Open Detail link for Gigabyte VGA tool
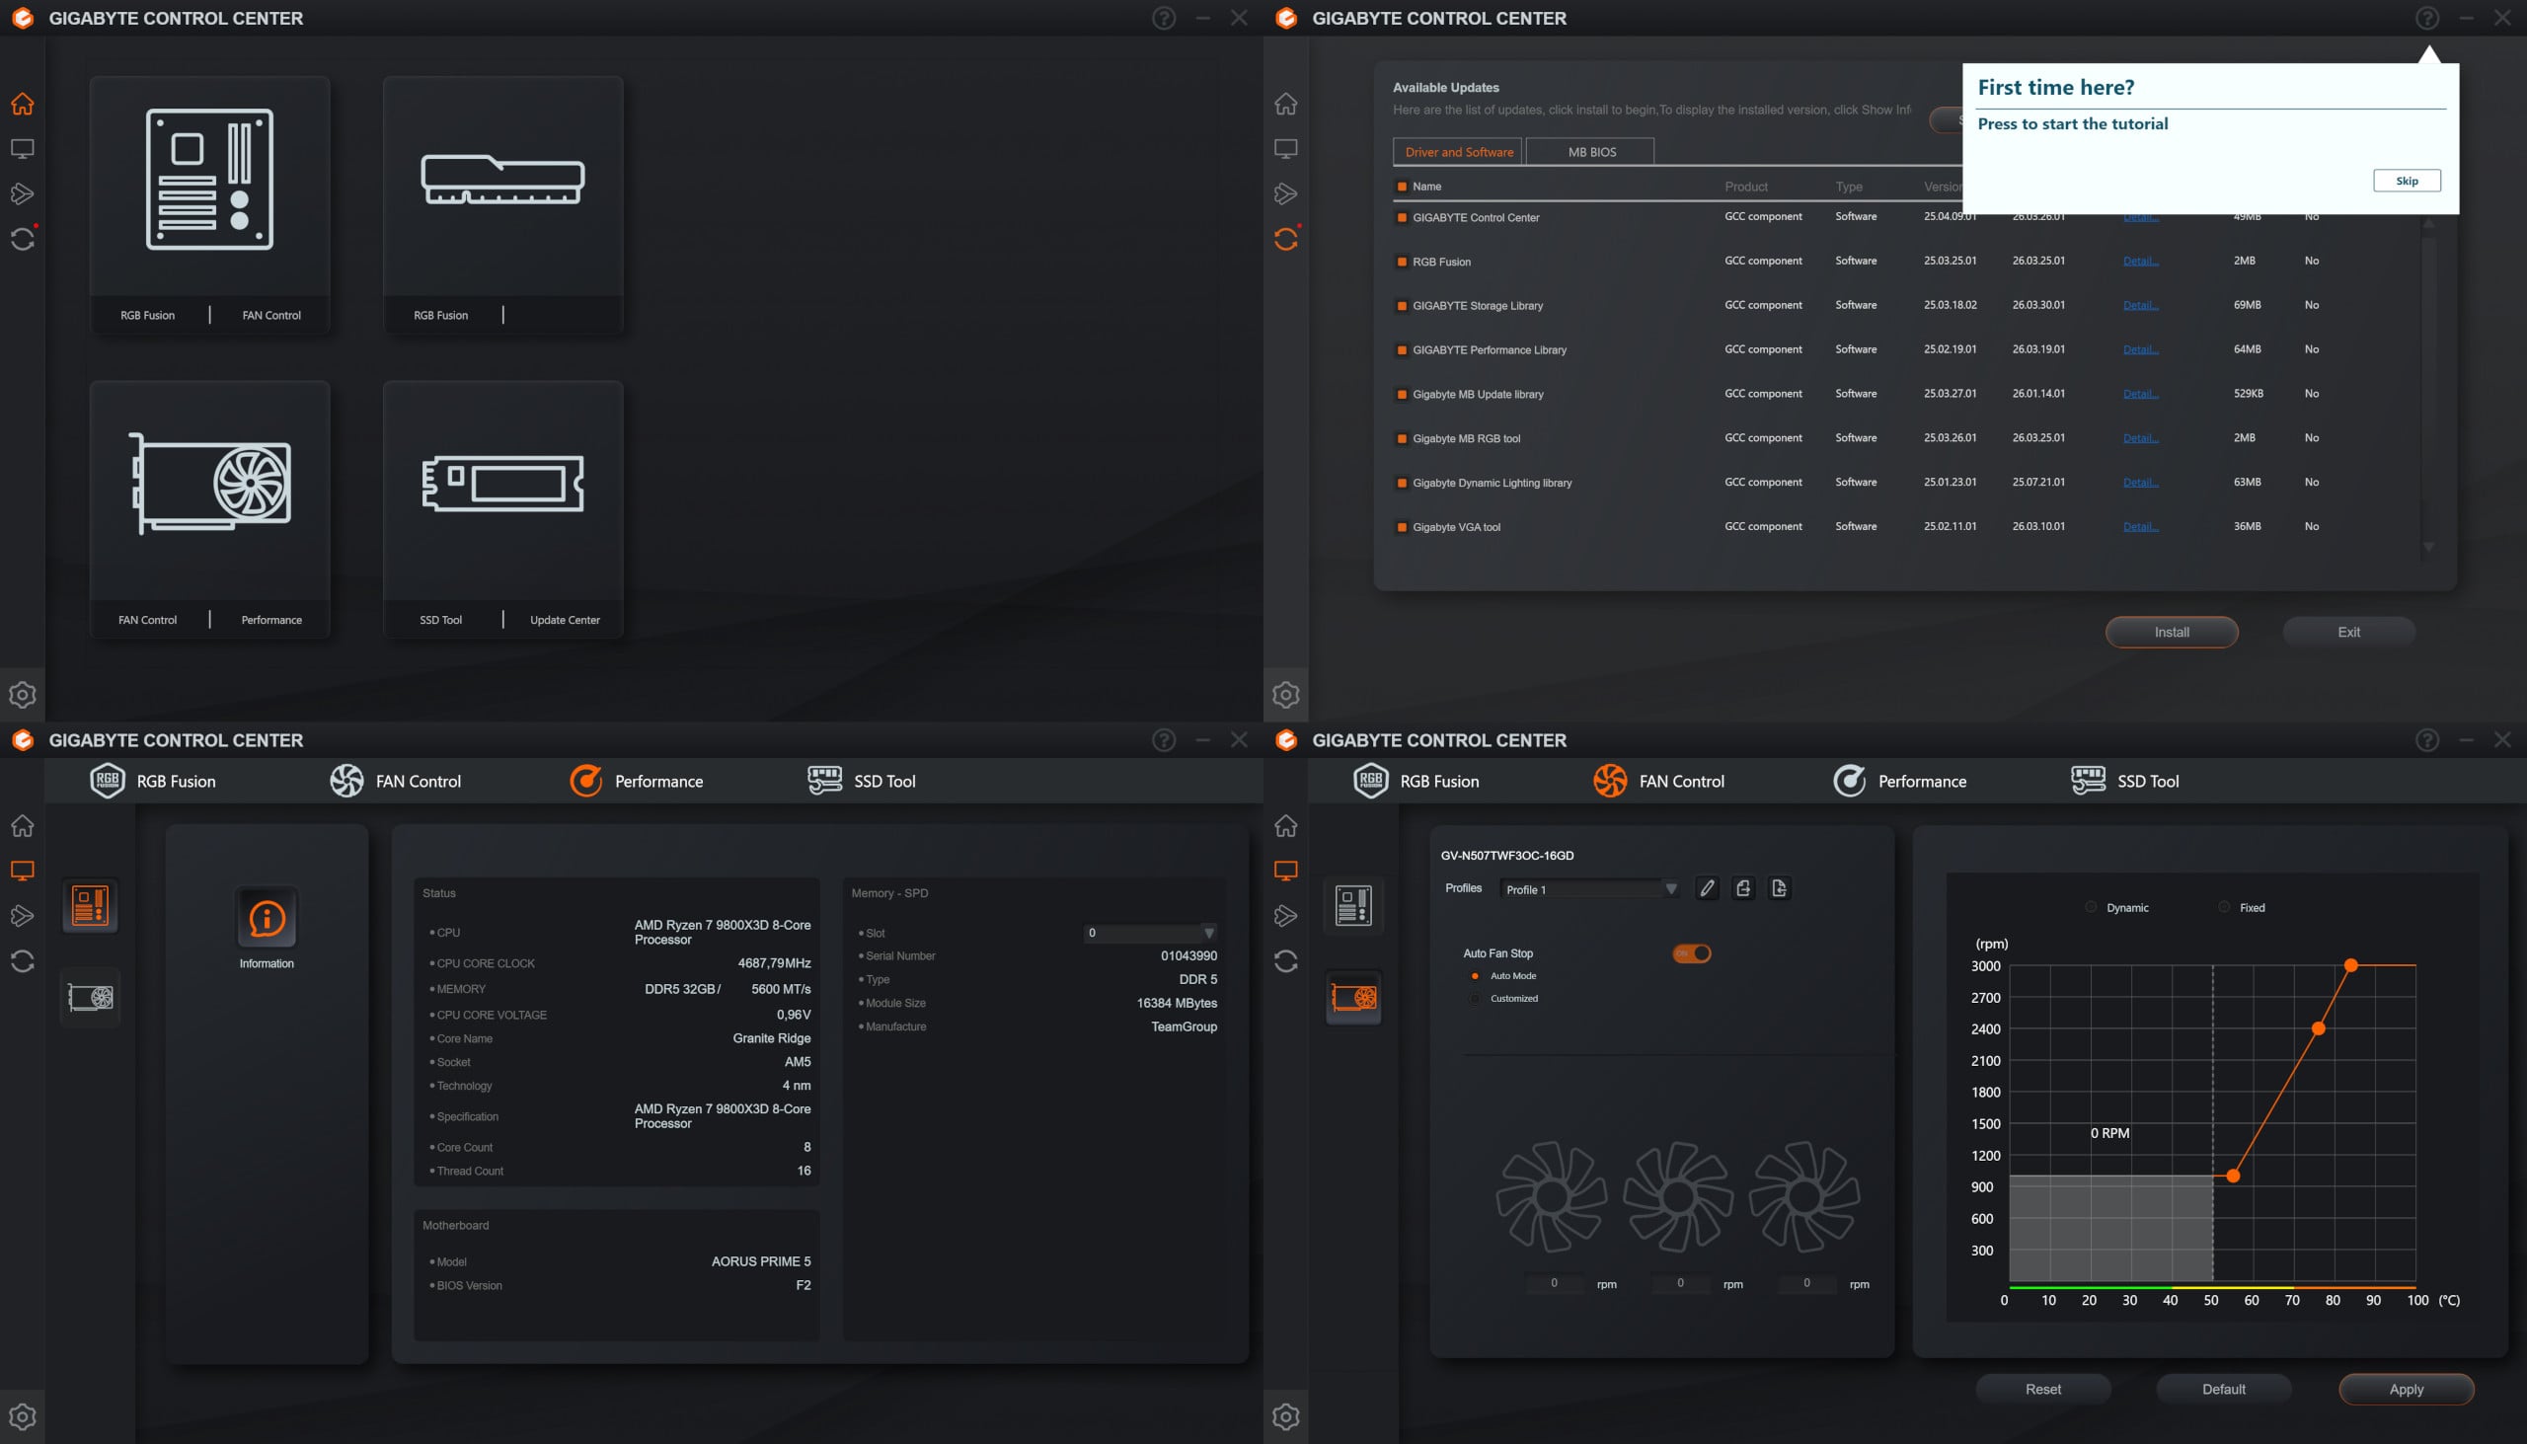Image resolution: width=2527 pixels, height=1444 pixels. coord(2140,527)
